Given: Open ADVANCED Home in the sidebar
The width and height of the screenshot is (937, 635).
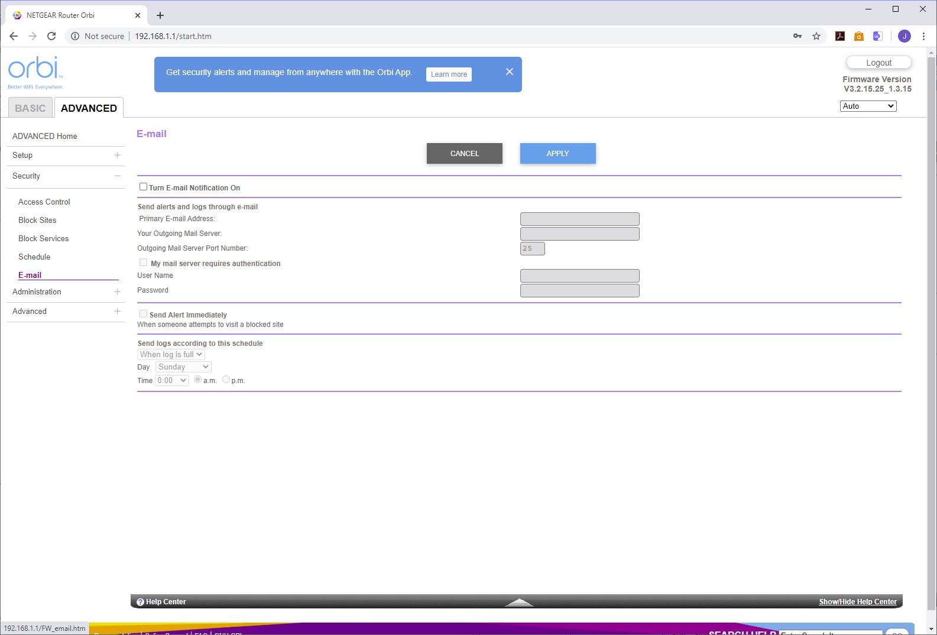Looking at the screenshot, I should [x=45, y=136].
